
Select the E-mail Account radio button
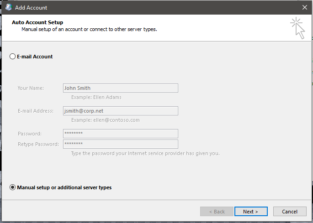coord(12,57)
